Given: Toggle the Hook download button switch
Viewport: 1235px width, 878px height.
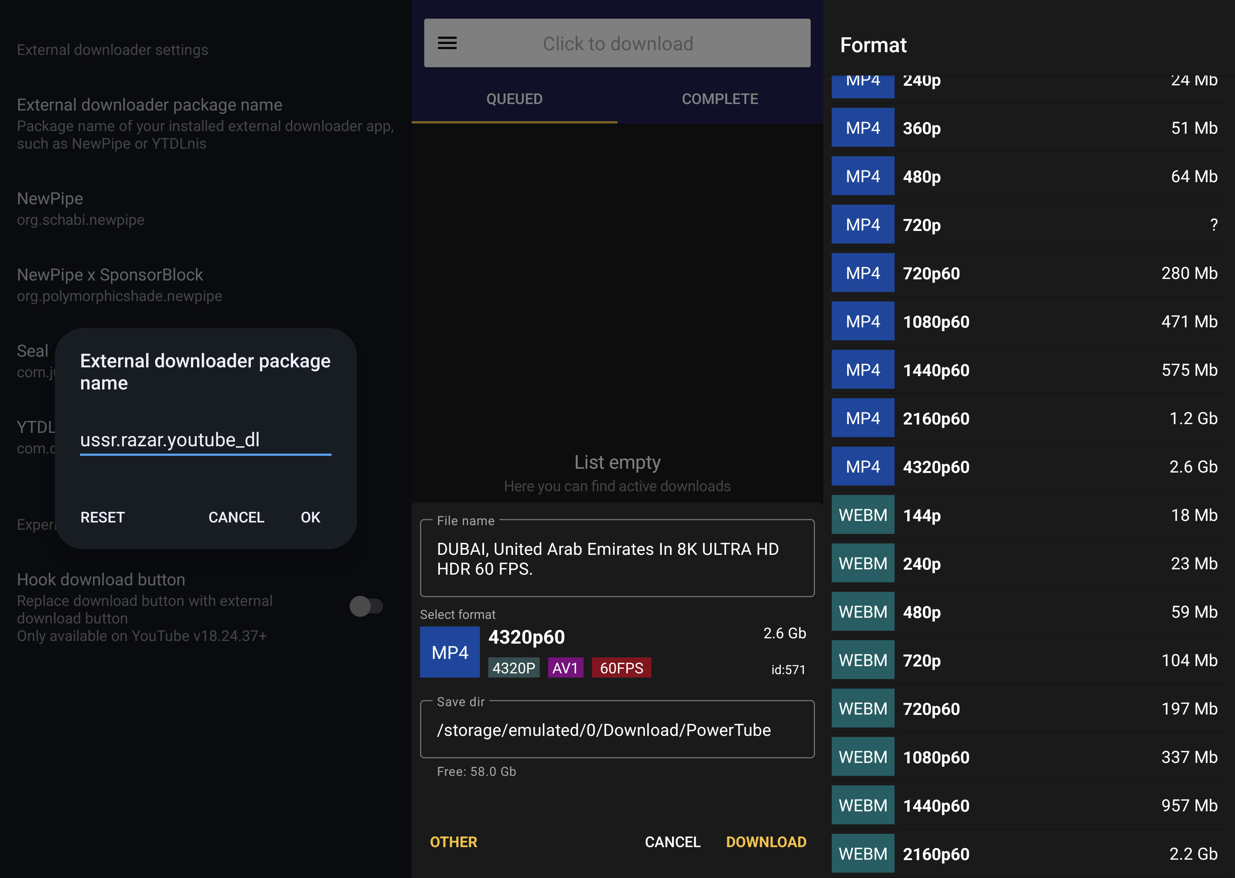Looking at the screenshot, I should point(366,606).
